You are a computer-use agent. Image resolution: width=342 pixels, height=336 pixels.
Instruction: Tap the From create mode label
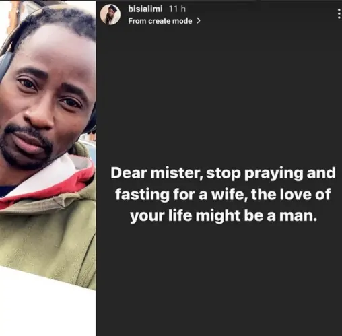point(160,21)
